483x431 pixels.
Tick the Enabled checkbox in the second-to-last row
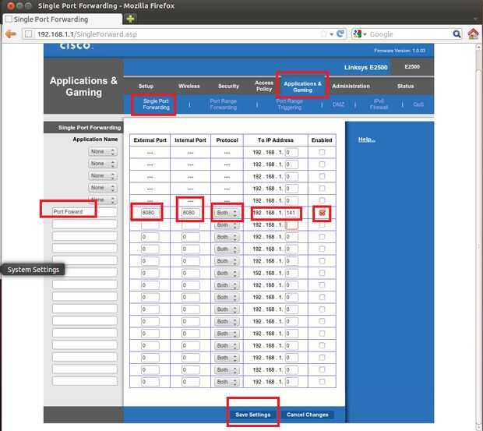point(322,369)
